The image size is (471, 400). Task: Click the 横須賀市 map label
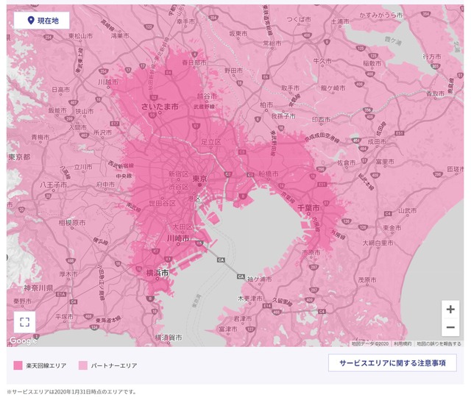pyautogui.click(x=169, y=337)
